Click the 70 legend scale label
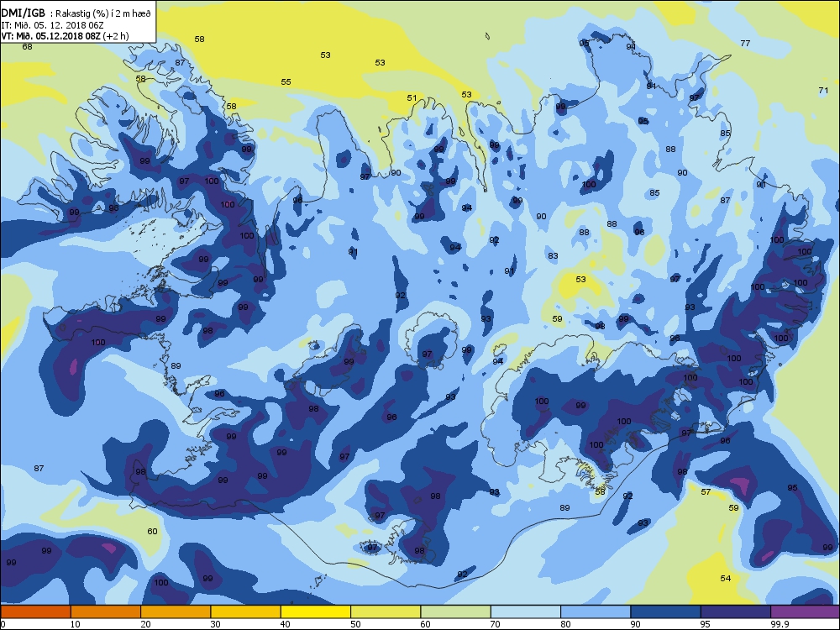 click(496, 624)
